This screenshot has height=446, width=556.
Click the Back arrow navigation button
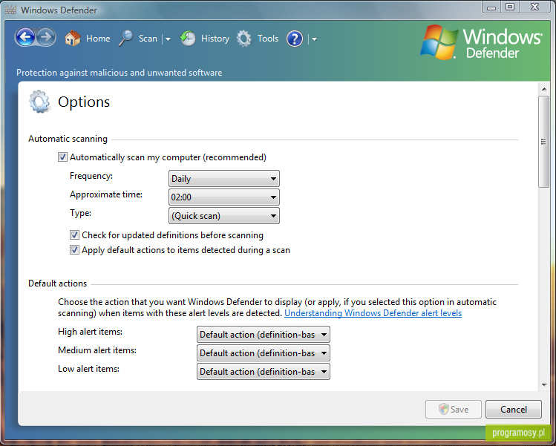25,37
